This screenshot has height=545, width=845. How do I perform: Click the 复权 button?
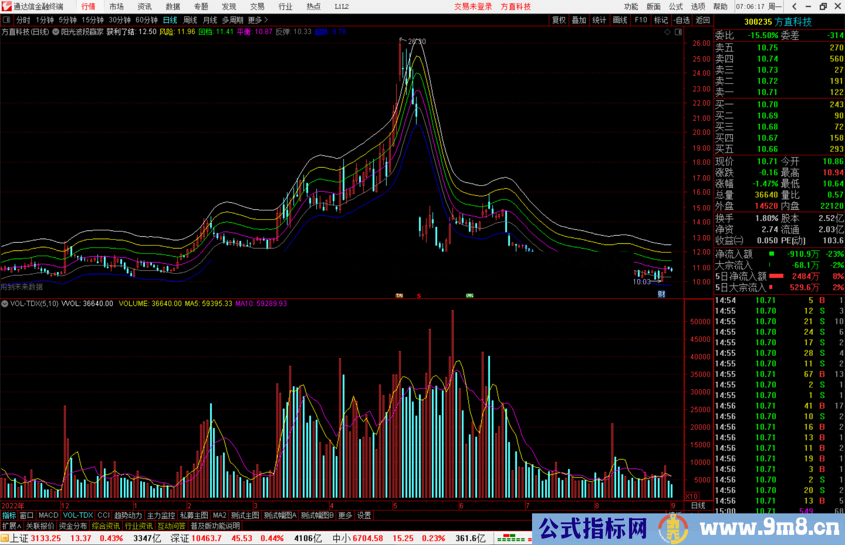(x=559, y=20)
